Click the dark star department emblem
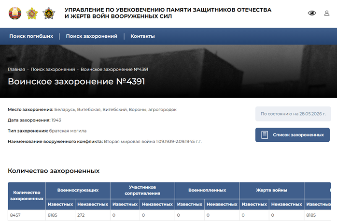This screenshot has height=223, width=337. [49, 14]
